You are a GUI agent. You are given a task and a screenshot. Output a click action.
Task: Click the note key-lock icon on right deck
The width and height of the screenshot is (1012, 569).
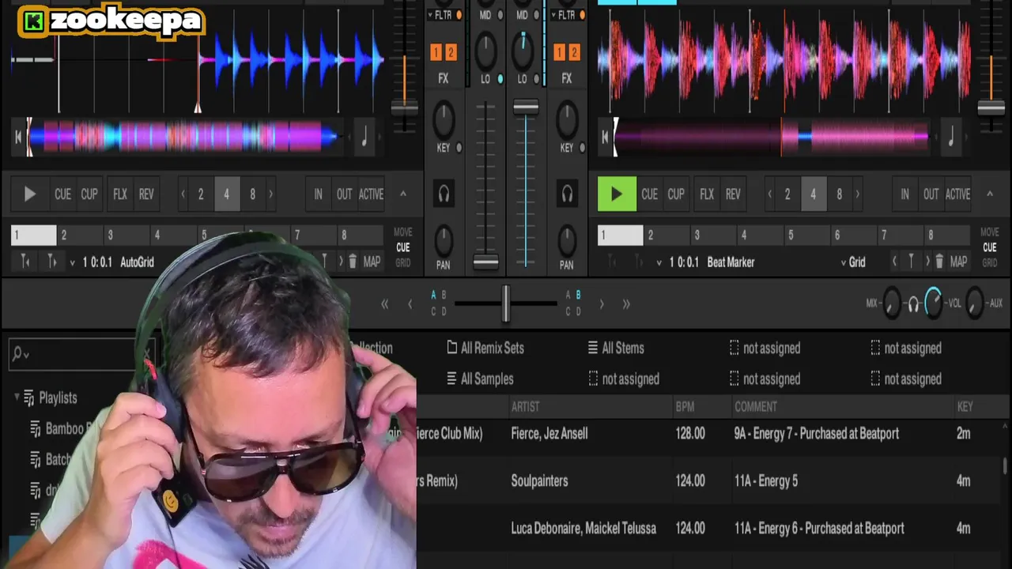coord(951,137)
